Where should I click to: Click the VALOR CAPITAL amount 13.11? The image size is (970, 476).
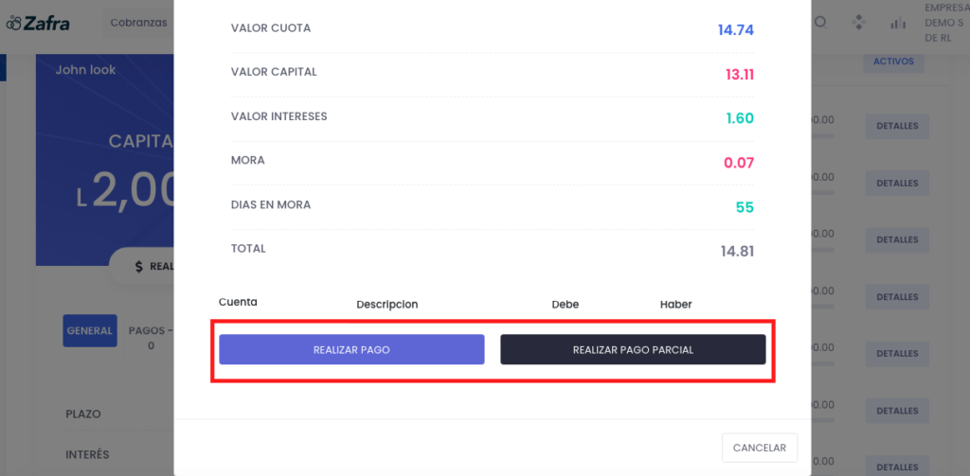tap(739, 75)
